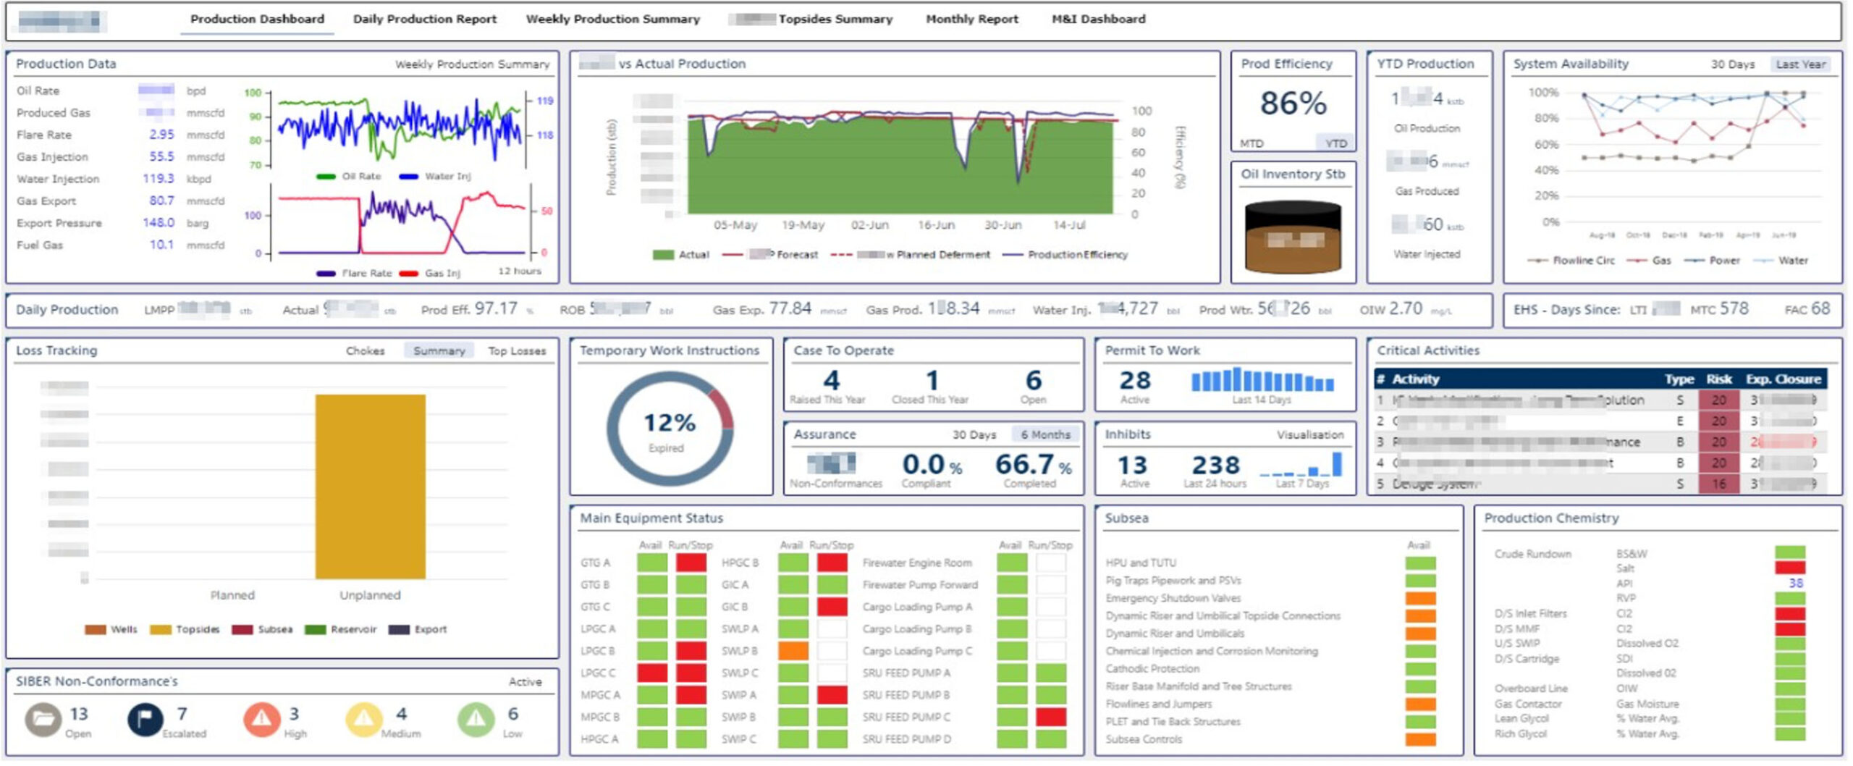Image resolution: width=1853 pixels, height=766 pixels.
Task: Click the SIBER Open folder icon
Action: click(x=43, y=720)
